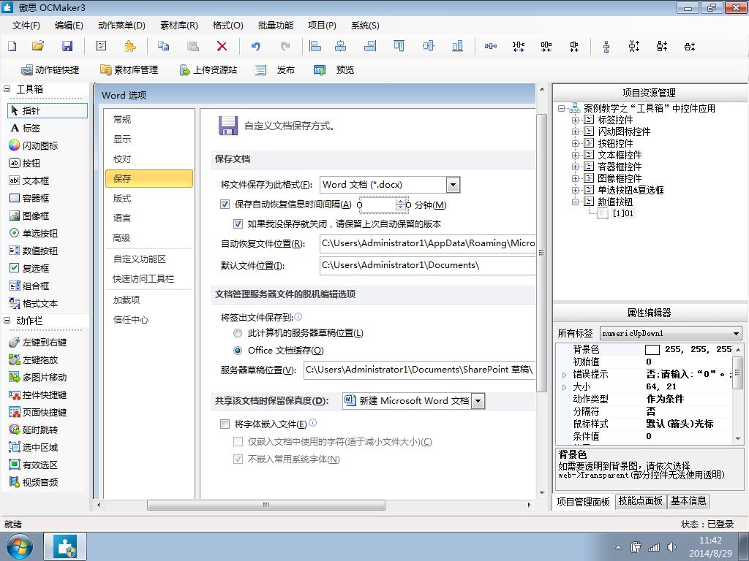The width and height of the screenshot is (749, 561).
Task: Select the 此计算机的服务器草稿位置 radio button
Action: (x=237, y=333)
